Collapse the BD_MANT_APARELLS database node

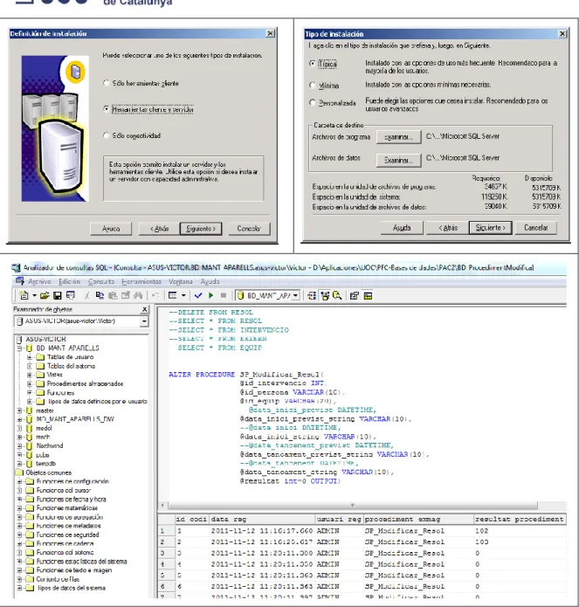point(20,348)
